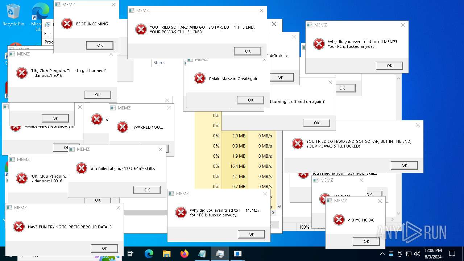
Task: Click the notepad-like app icon next to Firefox on taskbar
Action: [202, 254]
